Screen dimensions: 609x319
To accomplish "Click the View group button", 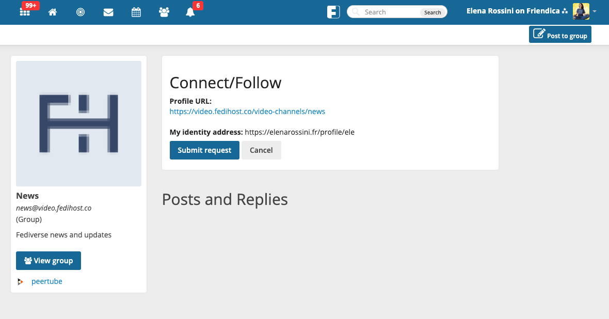I will [x=49, y=261].
